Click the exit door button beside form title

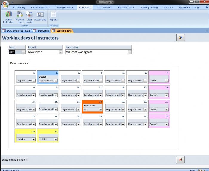click(x=180, y=37)
